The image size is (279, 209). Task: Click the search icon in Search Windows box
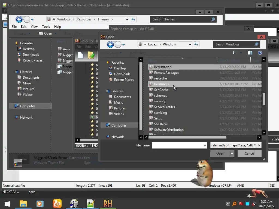pyautogui.click(x=256, y=44)
